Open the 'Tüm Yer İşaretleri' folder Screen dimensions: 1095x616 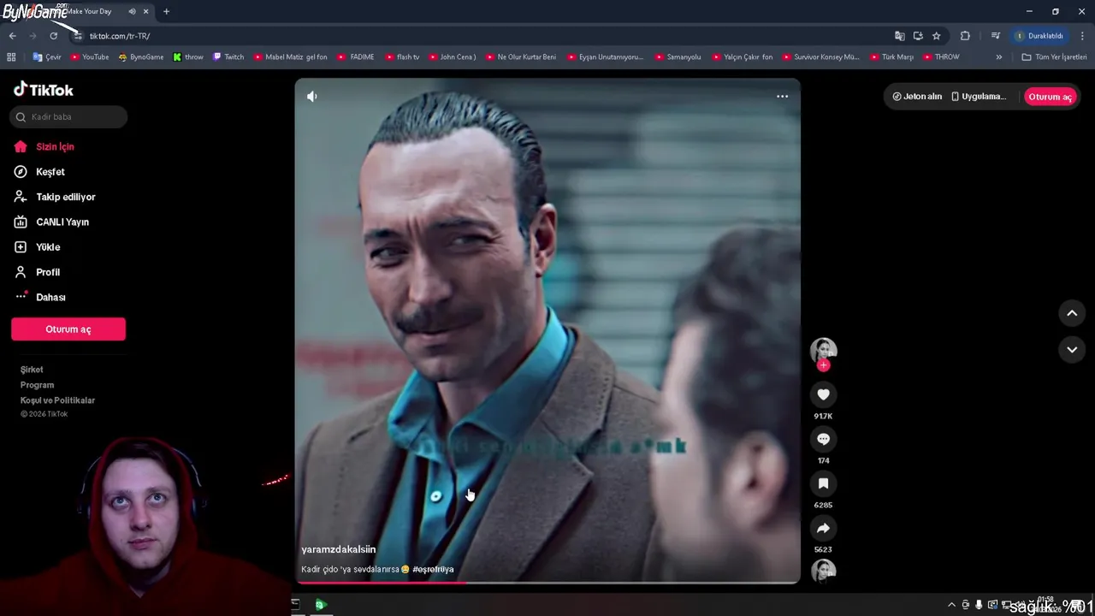pos(1054,57)
